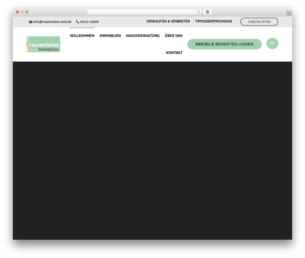Navigate to the Kontakt page

pos(174,52)
